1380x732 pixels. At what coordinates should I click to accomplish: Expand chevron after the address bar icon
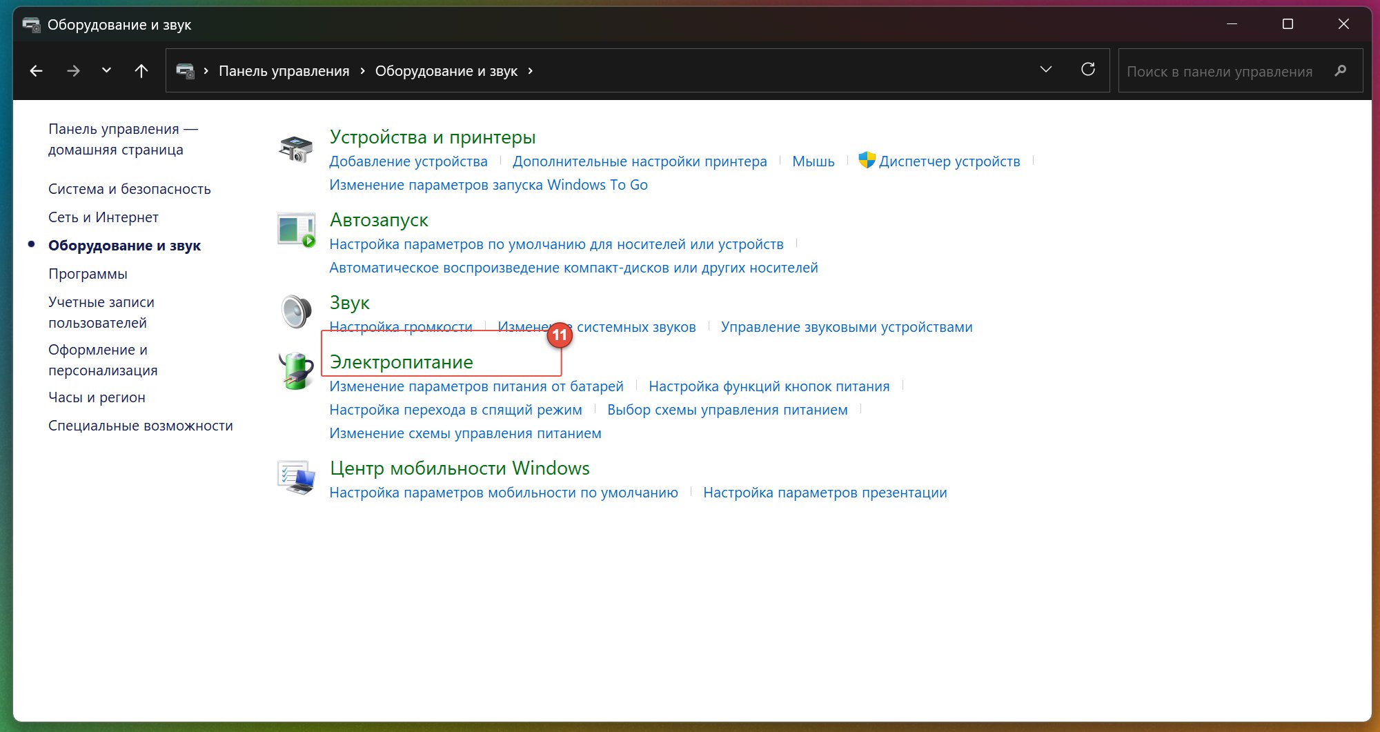206,70
